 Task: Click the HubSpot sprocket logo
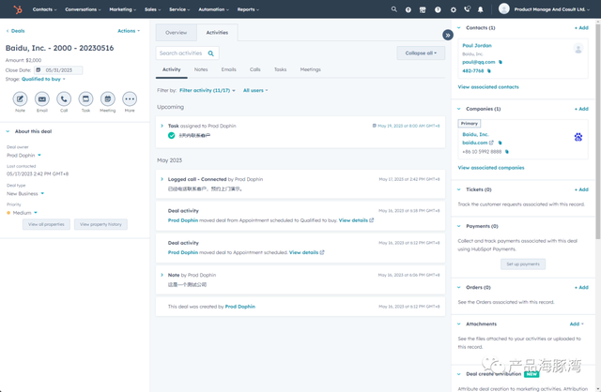pyautogui.click(x=18, y=9)
